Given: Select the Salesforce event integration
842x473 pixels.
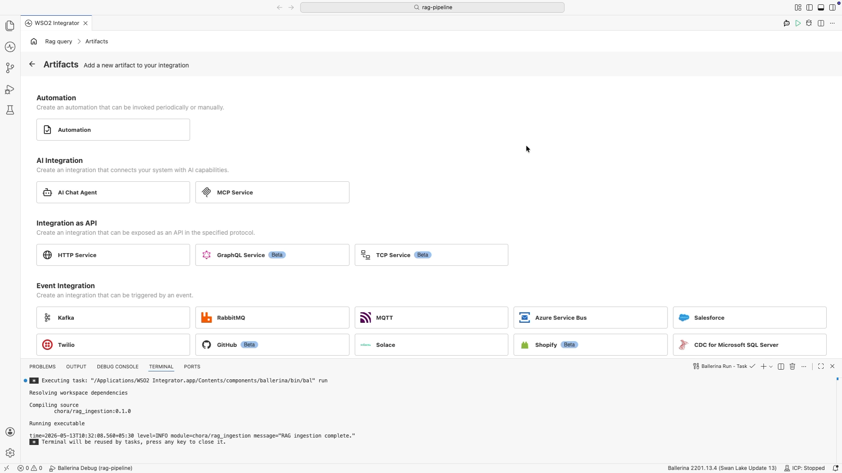Looking at the screenshot, I should click(750, 318).
